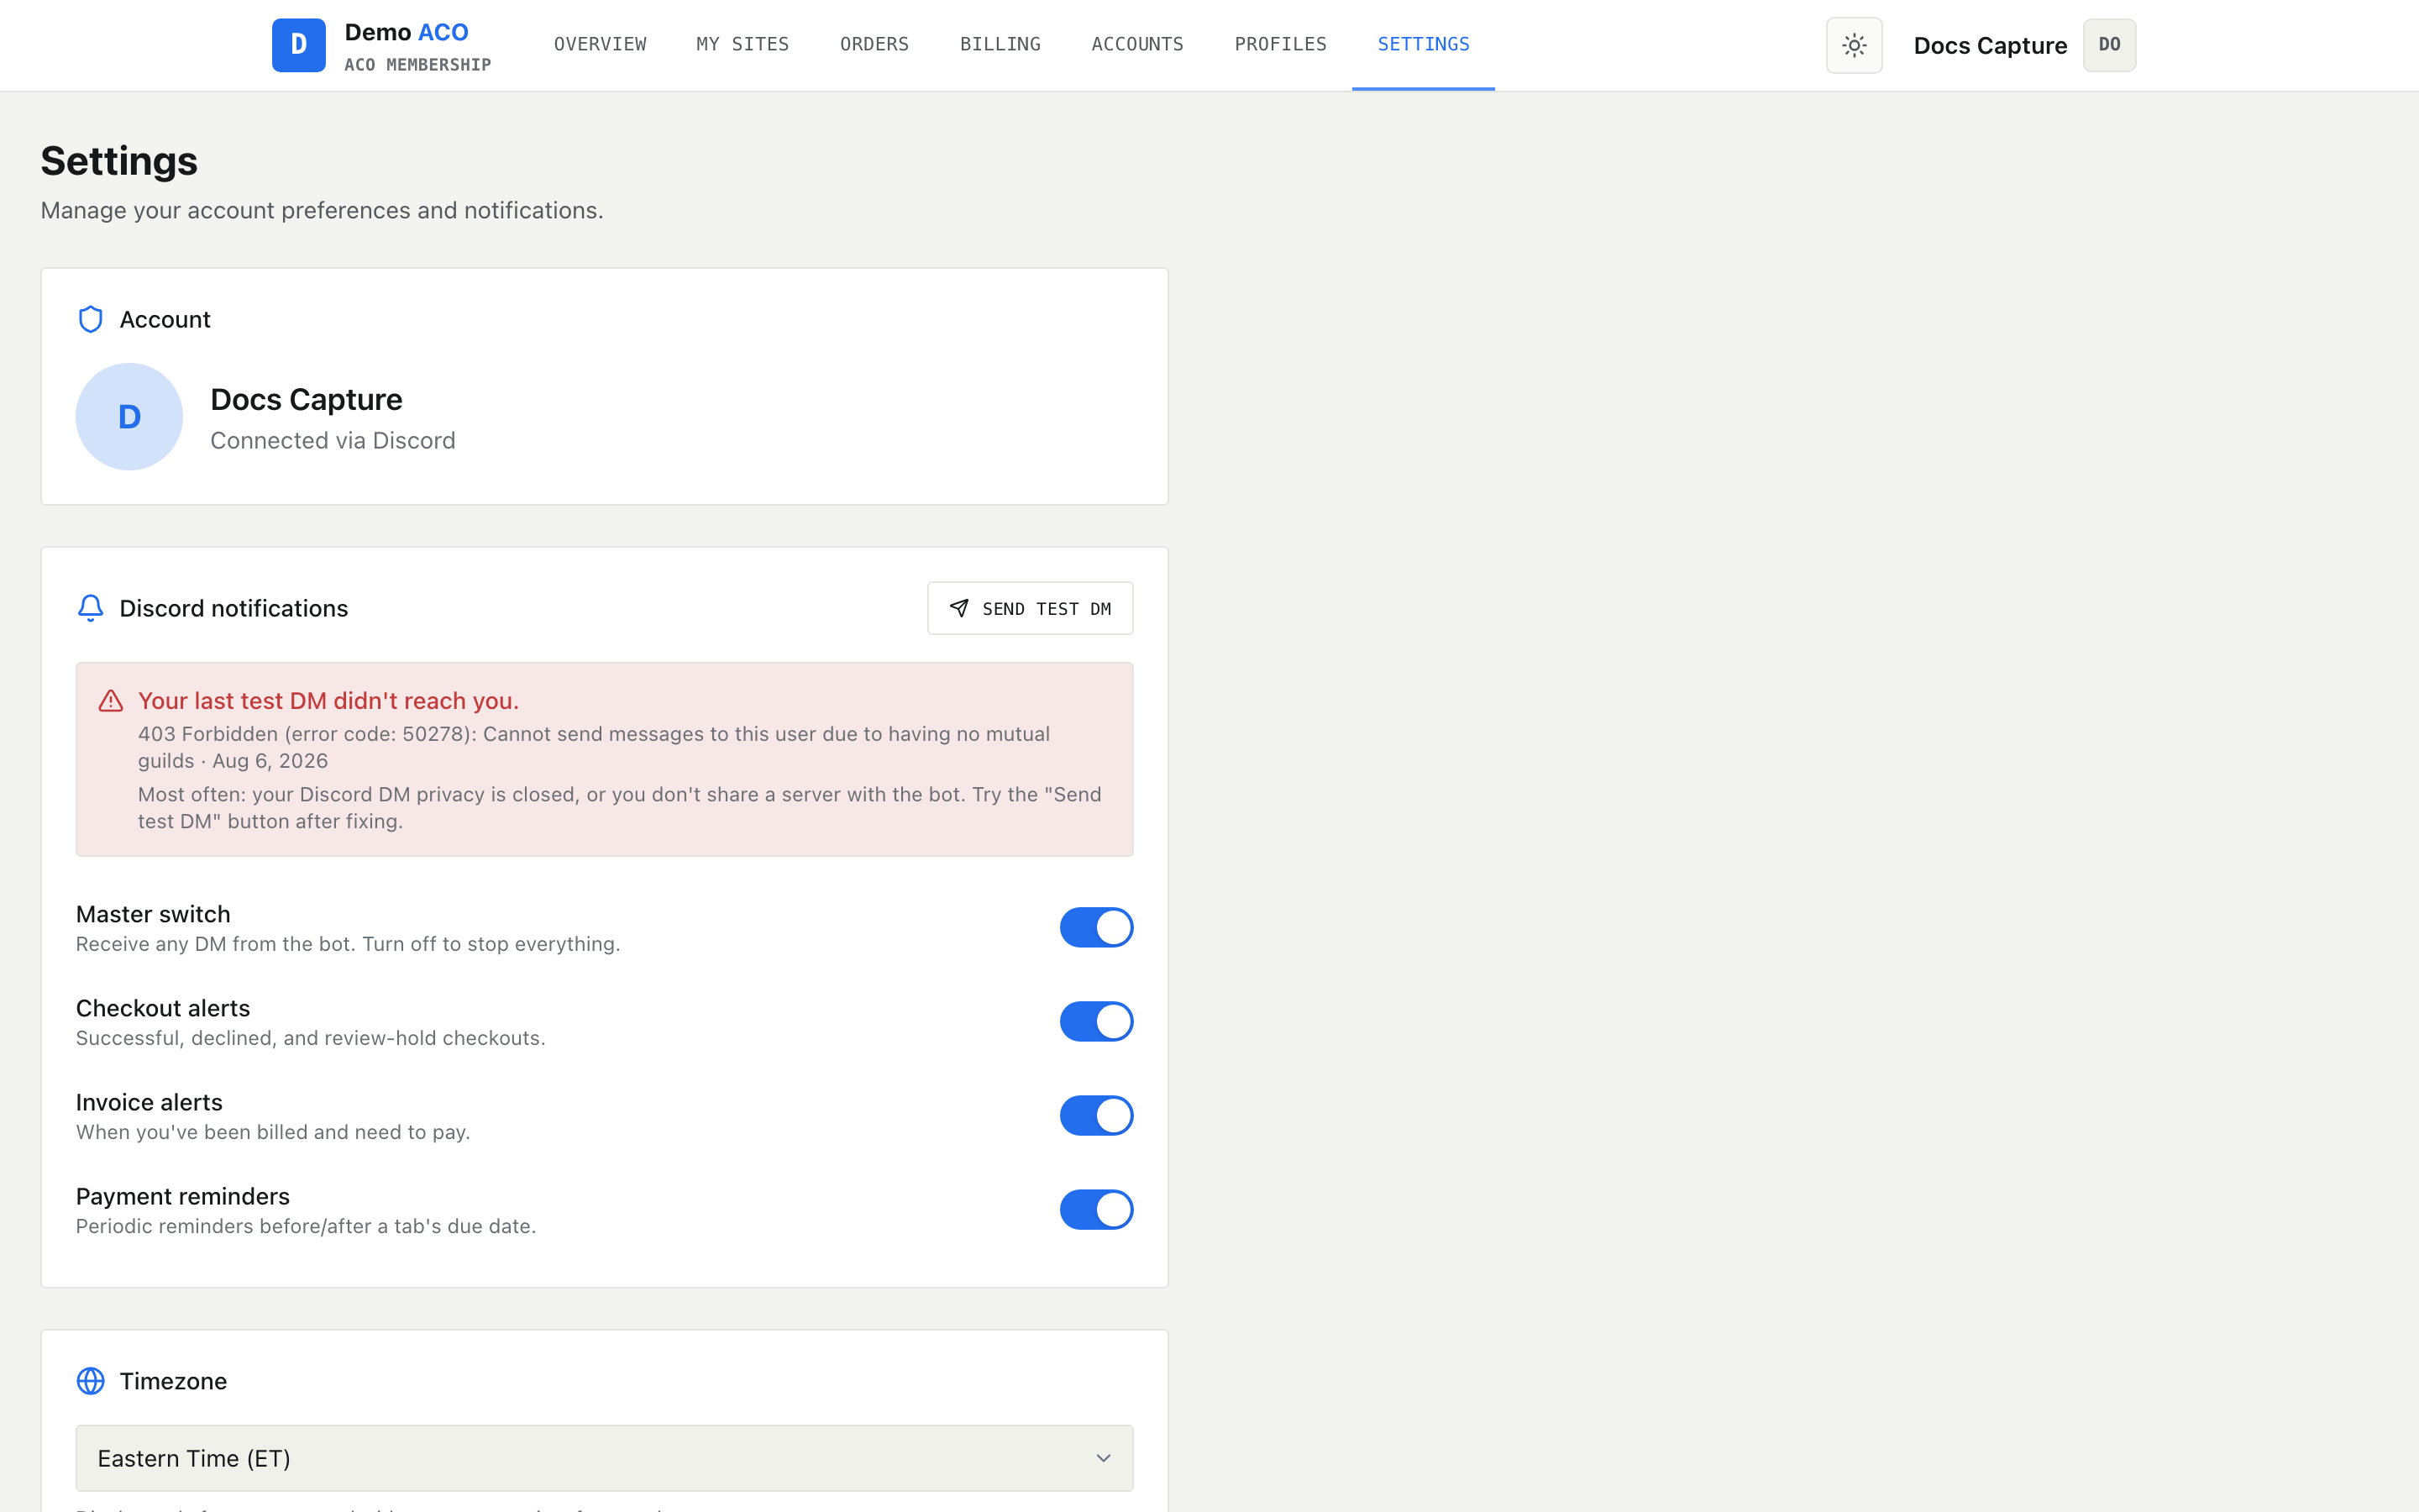Select the Settings tab
The image size is (2419, 1512).
click(x=1424, y=44)
